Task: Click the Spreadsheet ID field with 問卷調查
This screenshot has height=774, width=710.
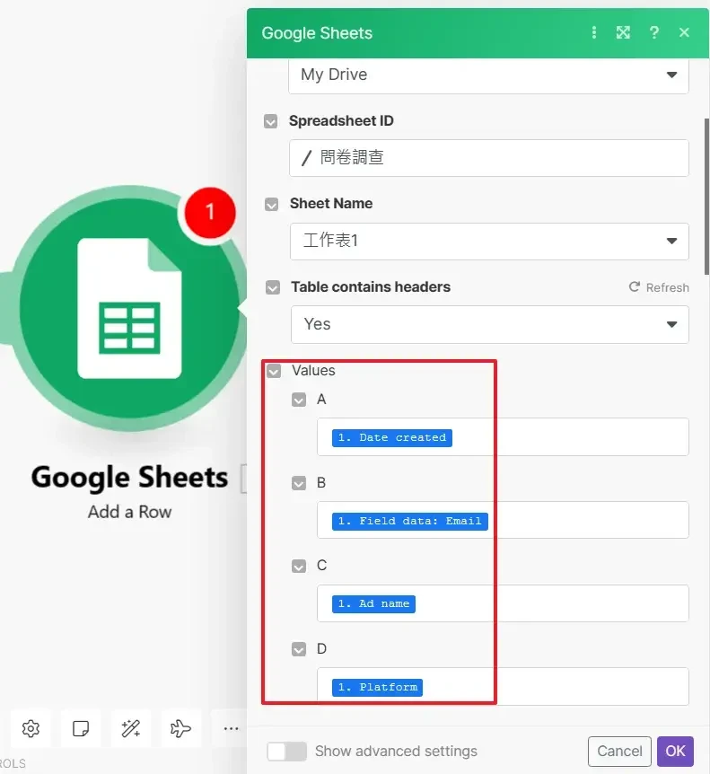Action: (x=489, y=158)
